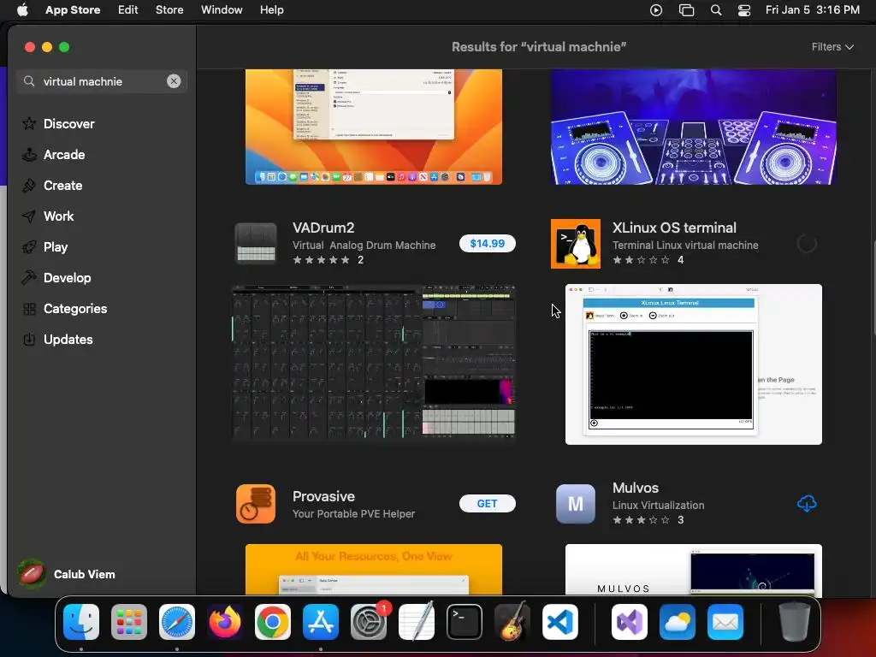The image size is (876, 657).
Task: Open Launchpad from the dock
Action: (129, 622)
